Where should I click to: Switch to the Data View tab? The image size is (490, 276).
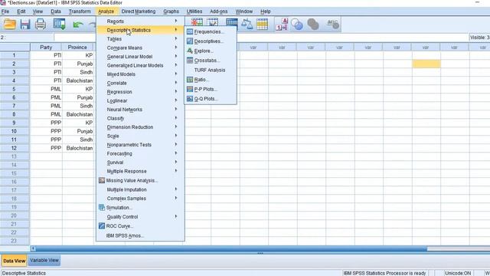[x=14, y=261]
